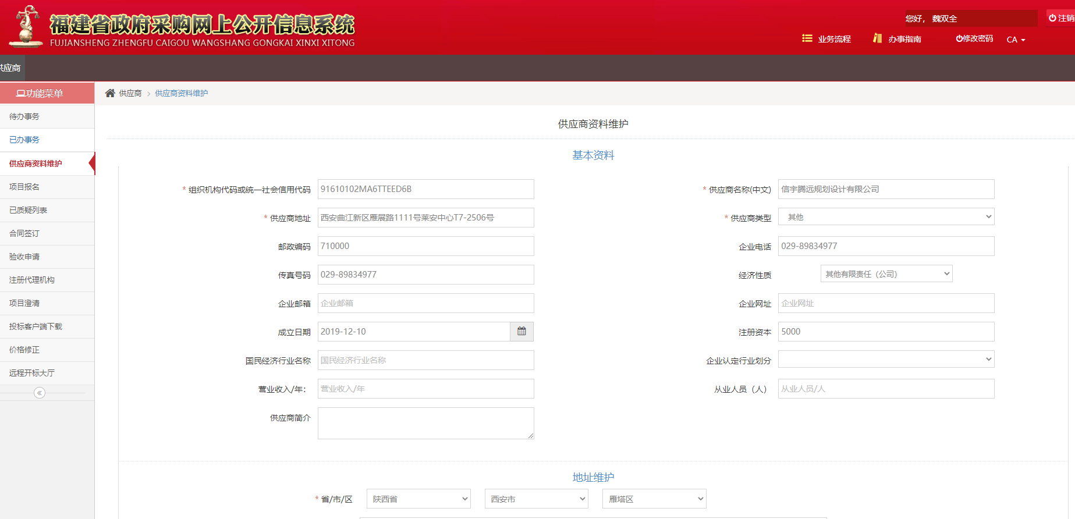1075x519 pixels.
Task: Click the 办事指南 book icon
Action: tap(878, 38)
